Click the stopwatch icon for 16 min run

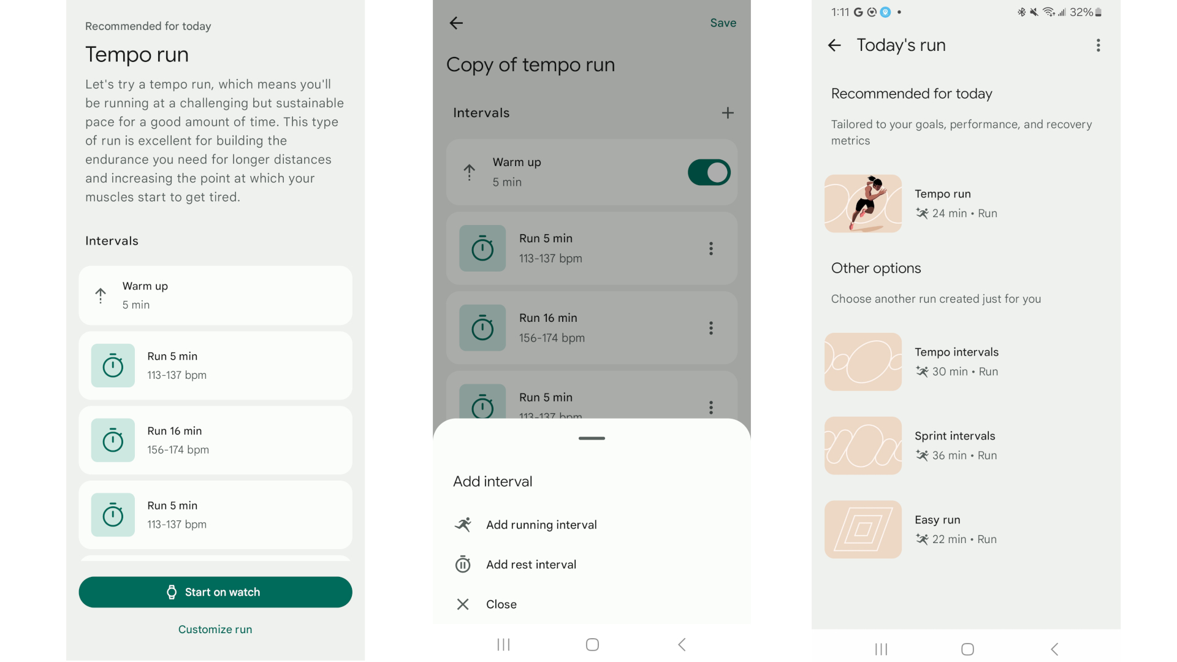tap(112, 439)
